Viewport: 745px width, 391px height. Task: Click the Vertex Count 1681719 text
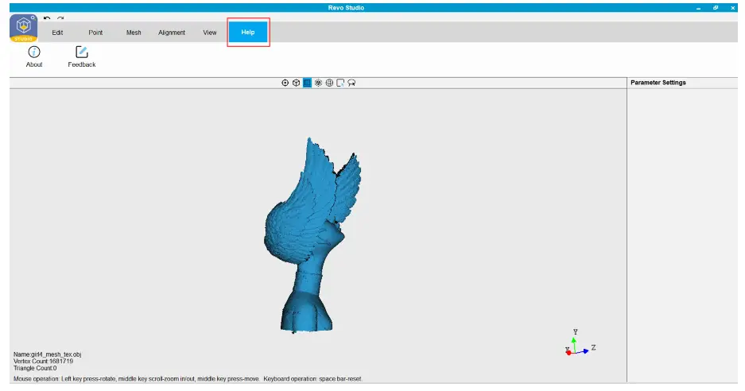pyautogui.click(x=43, y=361)
